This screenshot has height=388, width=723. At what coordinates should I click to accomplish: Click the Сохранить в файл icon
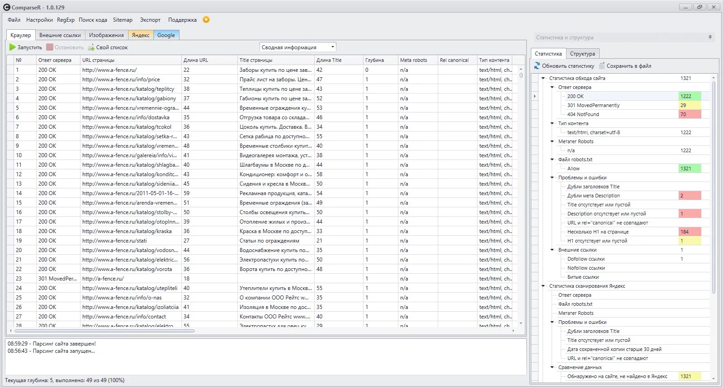pos(602,66)
